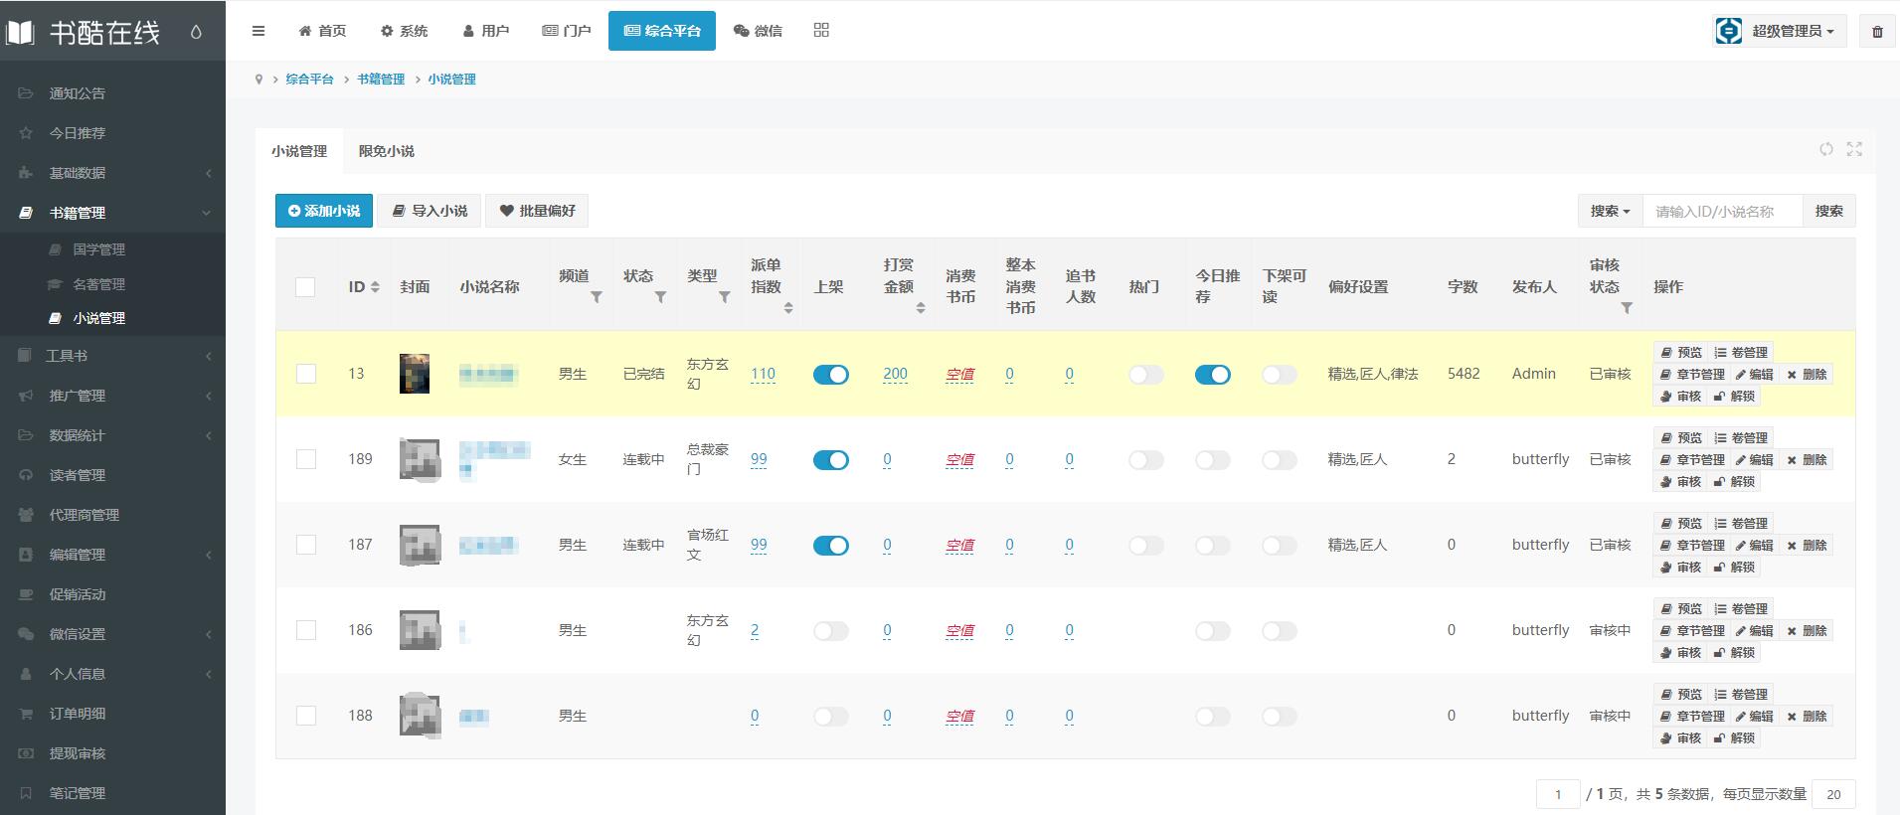
Task: Open 微信 in the top navigation
Action: click(x=758, y=31)
